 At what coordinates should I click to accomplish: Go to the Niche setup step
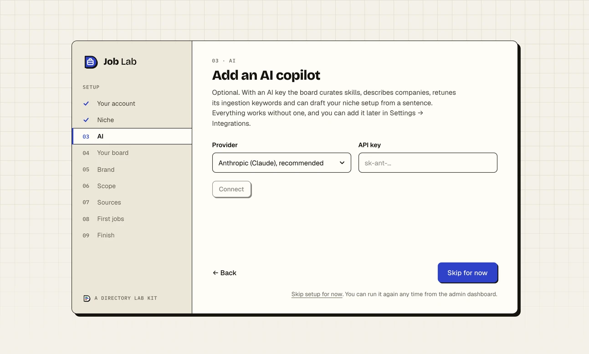pyautogui.click(x=132, y=120)
